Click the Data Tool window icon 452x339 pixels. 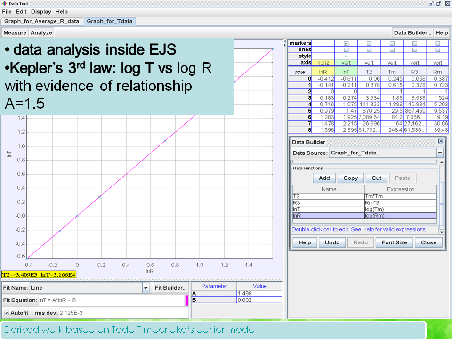pos(4,3)
